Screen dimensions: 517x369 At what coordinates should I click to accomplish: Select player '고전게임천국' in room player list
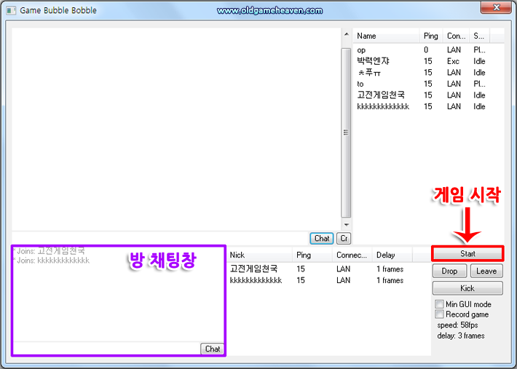[x=328, y=269]
